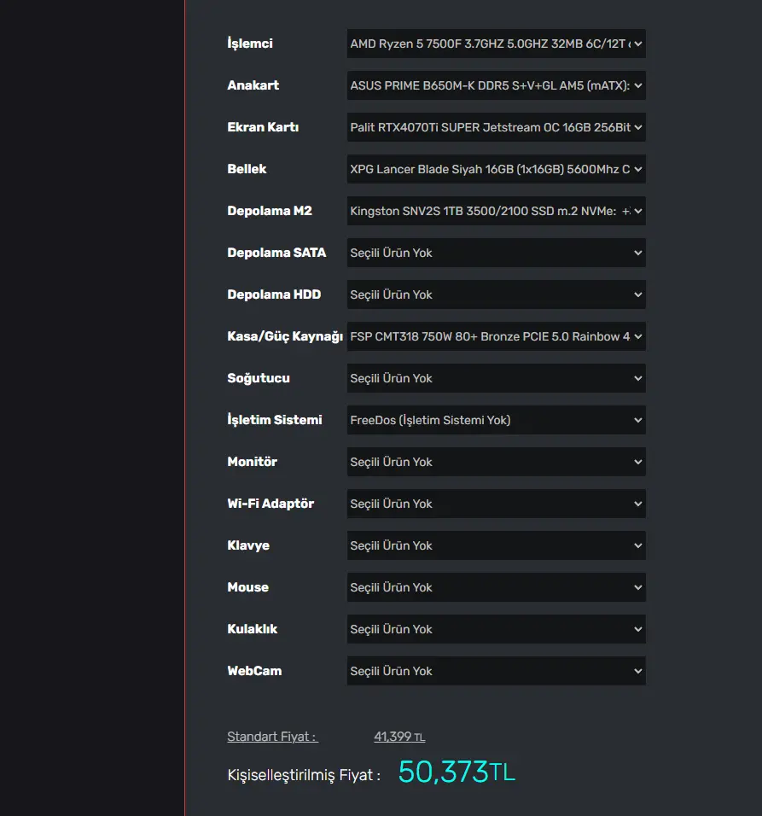This screenshot has width=762, height=816.
Task: Click the 50,373TL customized price
Action: [x=457, y=772]
